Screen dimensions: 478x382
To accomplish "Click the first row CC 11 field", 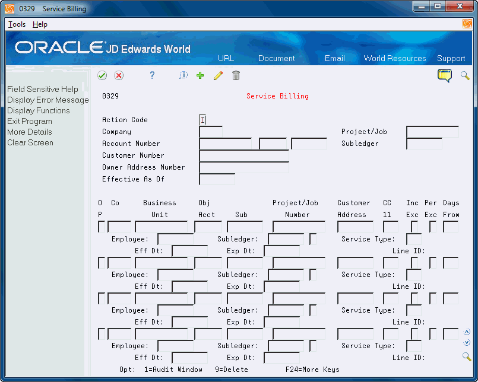I will 391,227.
